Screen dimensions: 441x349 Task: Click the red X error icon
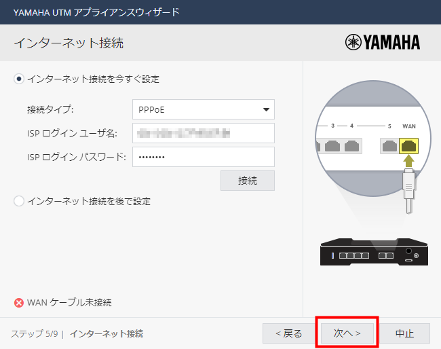19,302
